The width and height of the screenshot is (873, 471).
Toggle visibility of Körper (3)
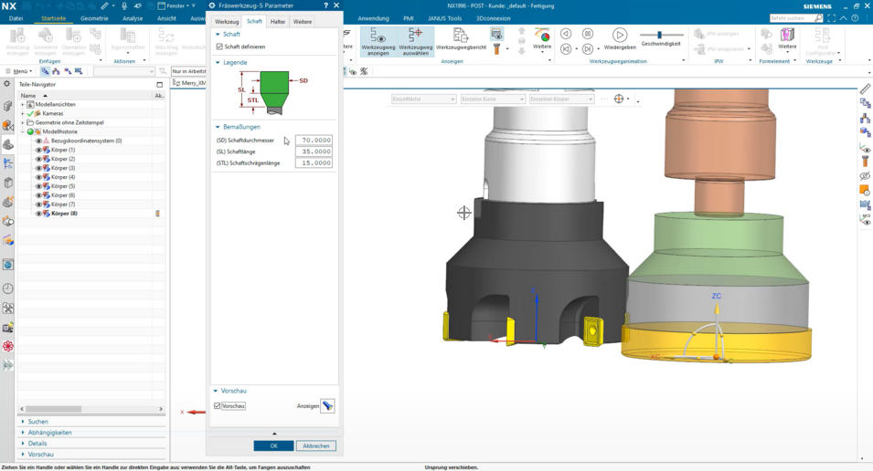pyautogui.click(x=39, y=168)
